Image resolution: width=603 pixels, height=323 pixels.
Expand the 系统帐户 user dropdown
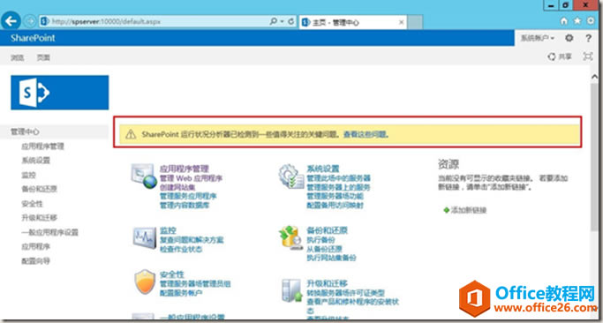point(538,38)
